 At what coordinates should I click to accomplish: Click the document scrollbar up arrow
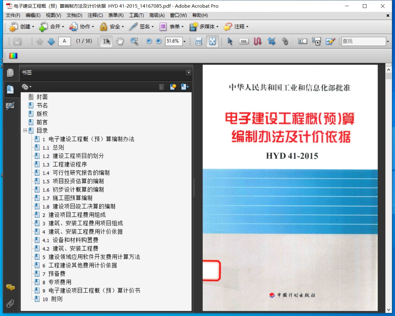(x=389, y=69)
